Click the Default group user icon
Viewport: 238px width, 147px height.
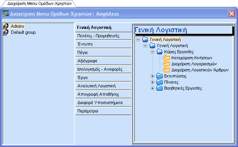6,32
